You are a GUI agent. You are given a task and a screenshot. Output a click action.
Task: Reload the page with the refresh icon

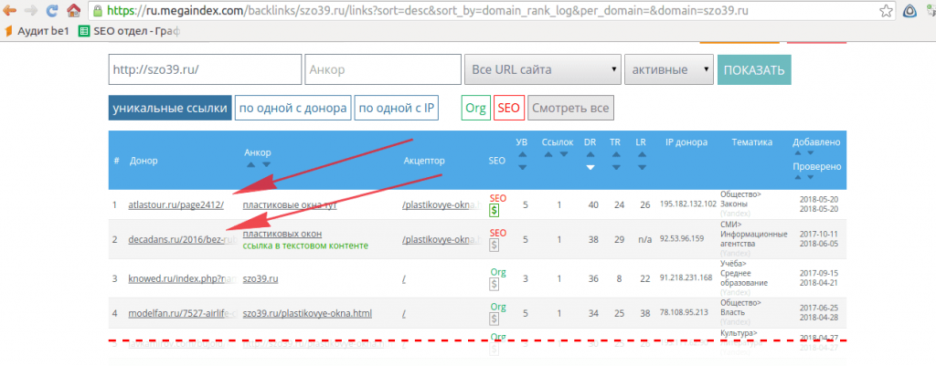click(x=52, y=10)
